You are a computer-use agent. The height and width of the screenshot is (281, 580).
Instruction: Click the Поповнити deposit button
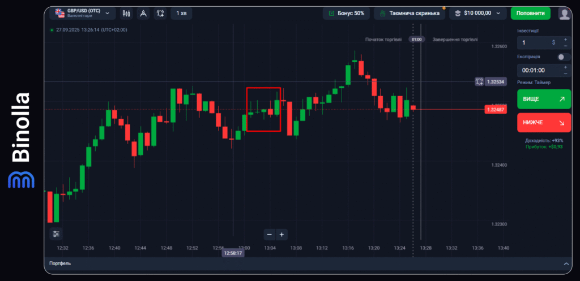pos(530,13)
